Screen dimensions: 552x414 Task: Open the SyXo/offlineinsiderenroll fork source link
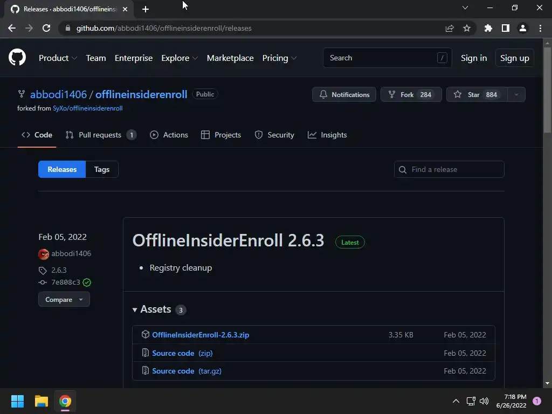point(88,108)
